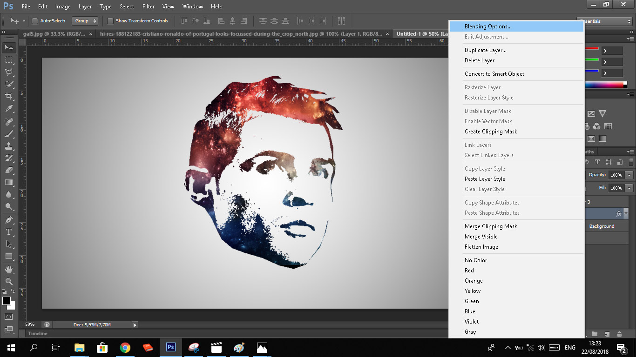Click the Zoom tool in toolbar
The image size is (636, 357).
tap(9, 282)
